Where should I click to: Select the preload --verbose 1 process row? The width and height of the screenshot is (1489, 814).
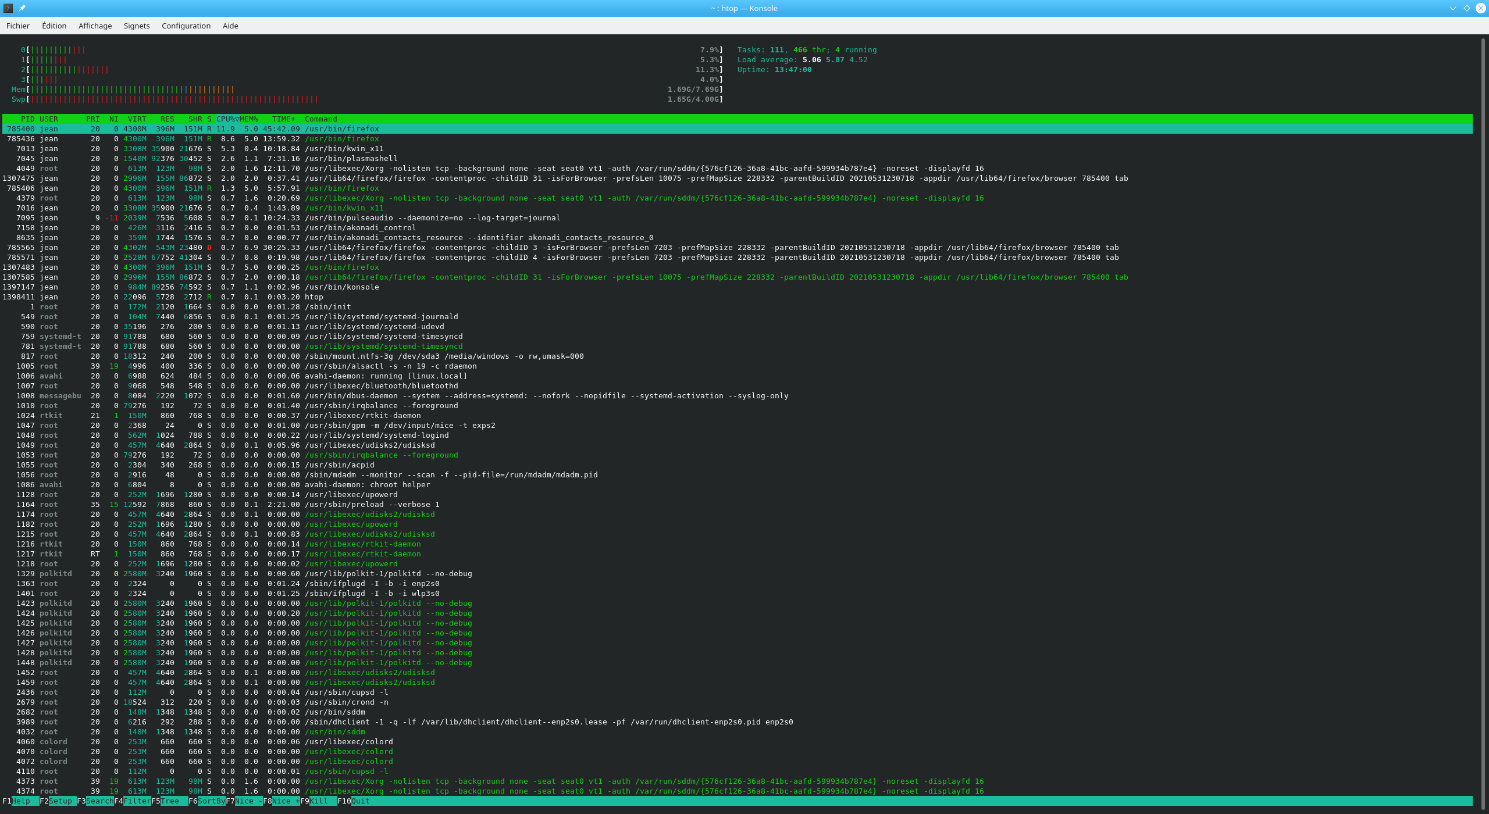(x=738, y=505)
